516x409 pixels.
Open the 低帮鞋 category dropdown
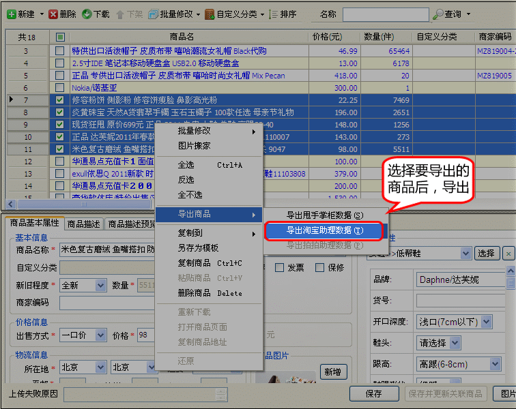(465, 254)
